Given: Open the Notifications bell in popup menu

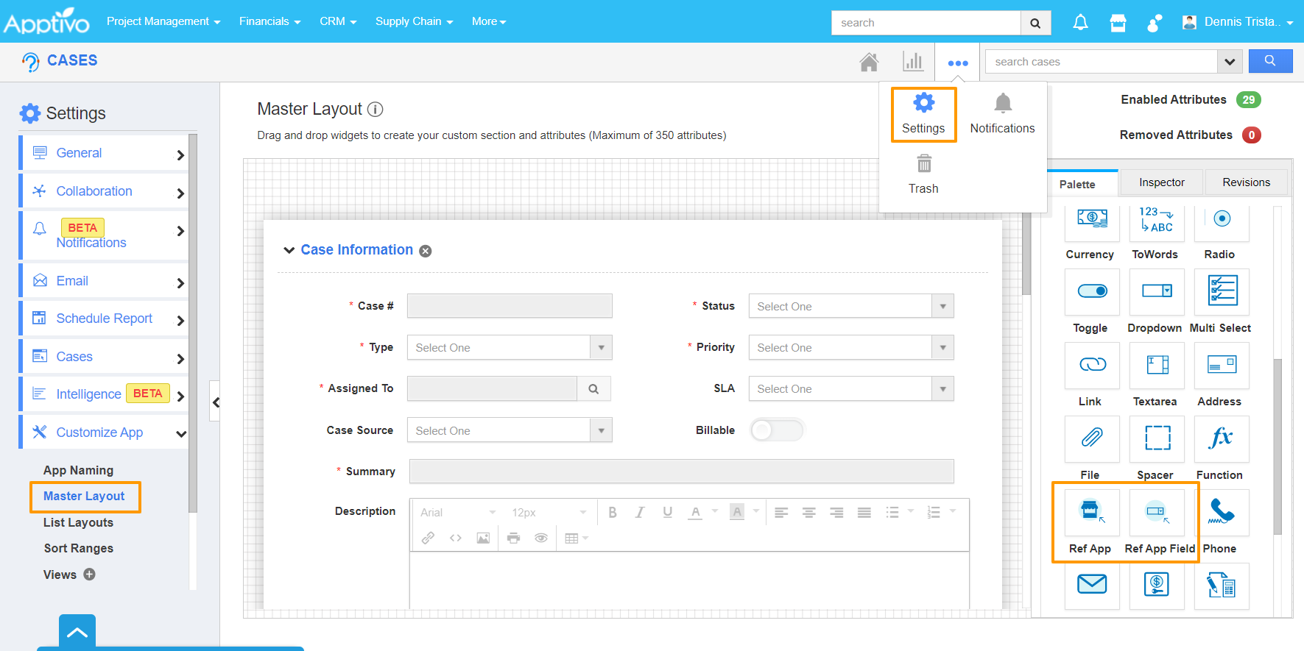Looking at the screenshot, I should [1002, 104].
